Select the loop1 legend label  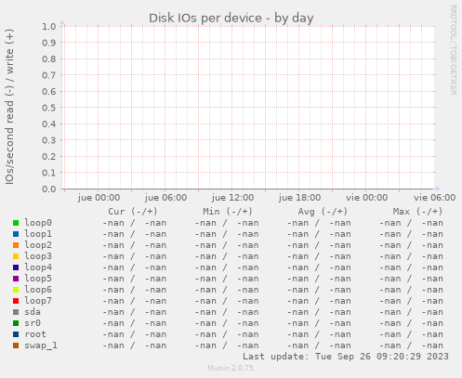point(38,234)
